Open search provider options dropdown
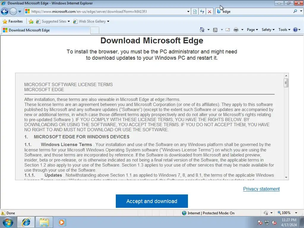 (x=301, y=11)
